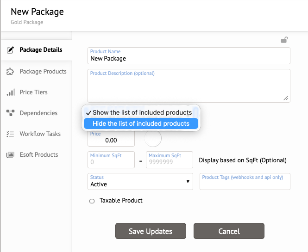Go to Price Tiers section
Screen dimensions: 308x252
(x=37, y=92)
